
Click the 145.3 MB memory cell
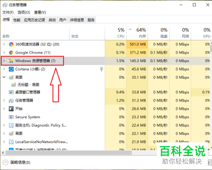tap(137, 61)
